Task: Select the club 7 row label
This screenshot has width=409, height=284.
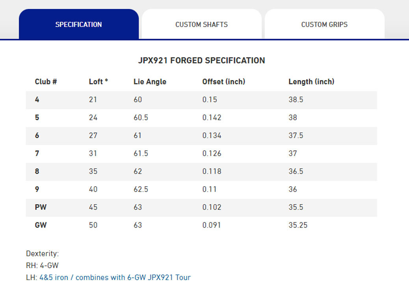Action: 37,153
